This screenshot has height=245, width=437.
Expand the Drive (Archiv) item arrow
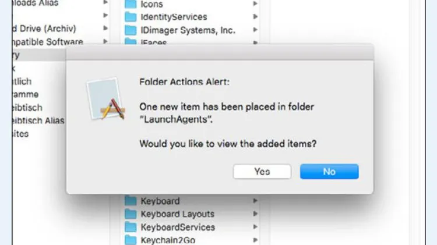tap(105, 28)
